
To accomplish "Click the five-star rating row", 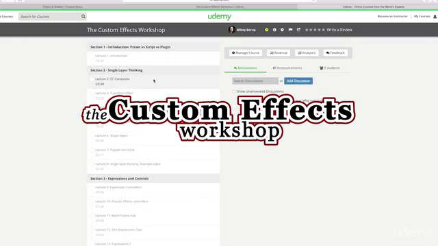I will click(315, 29).
